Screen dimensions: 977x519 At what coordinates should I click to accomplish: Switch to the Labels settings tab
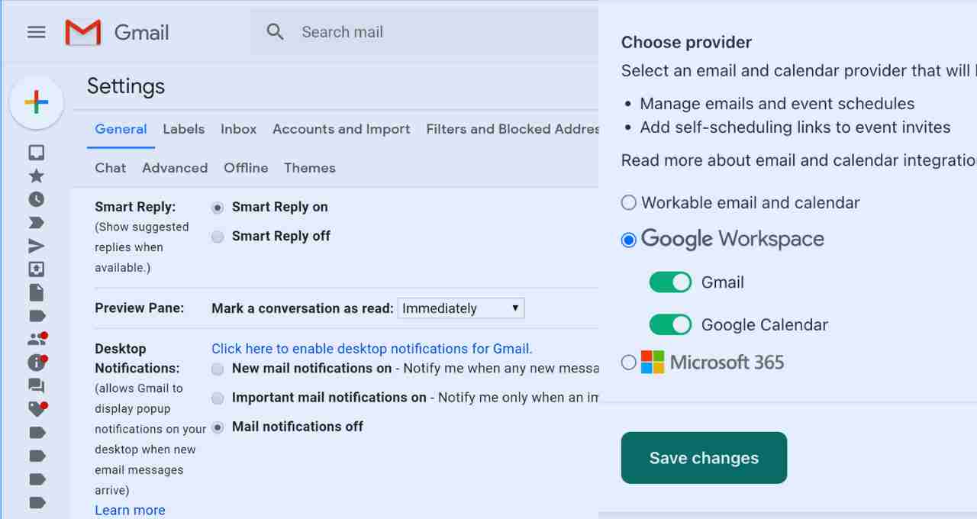183,129
